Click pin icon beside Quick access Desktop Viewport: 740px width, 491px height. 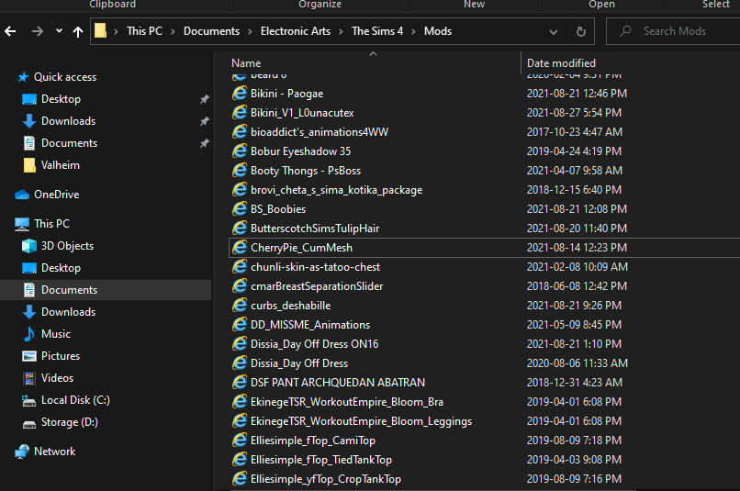pos(204,99)
